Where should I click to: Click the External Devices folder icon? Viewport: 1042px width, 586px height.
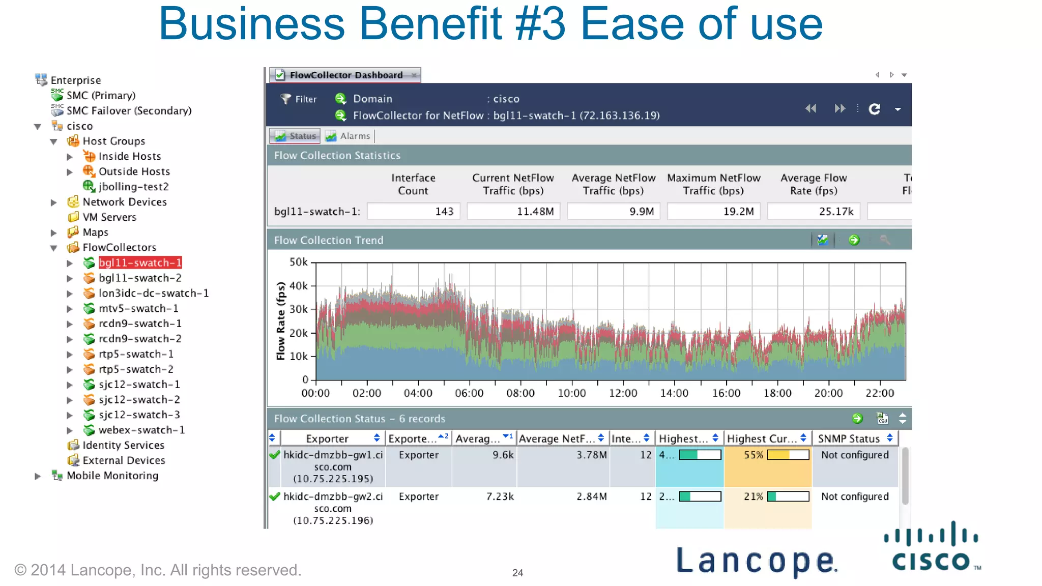tap(73, 460)
